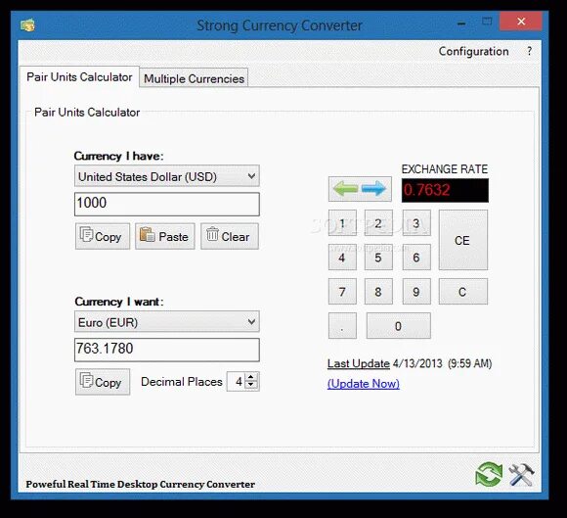This screenshot has height=518, width=567.
Task: Click the Paste button
Action: (x=165, y=236)
